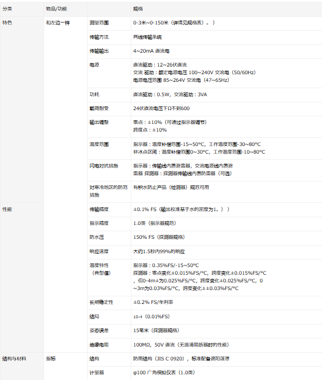Select the value φ100 广角模拟仪表（1.0类）
Screen dimensions: 322x380
tap(164, 372)
